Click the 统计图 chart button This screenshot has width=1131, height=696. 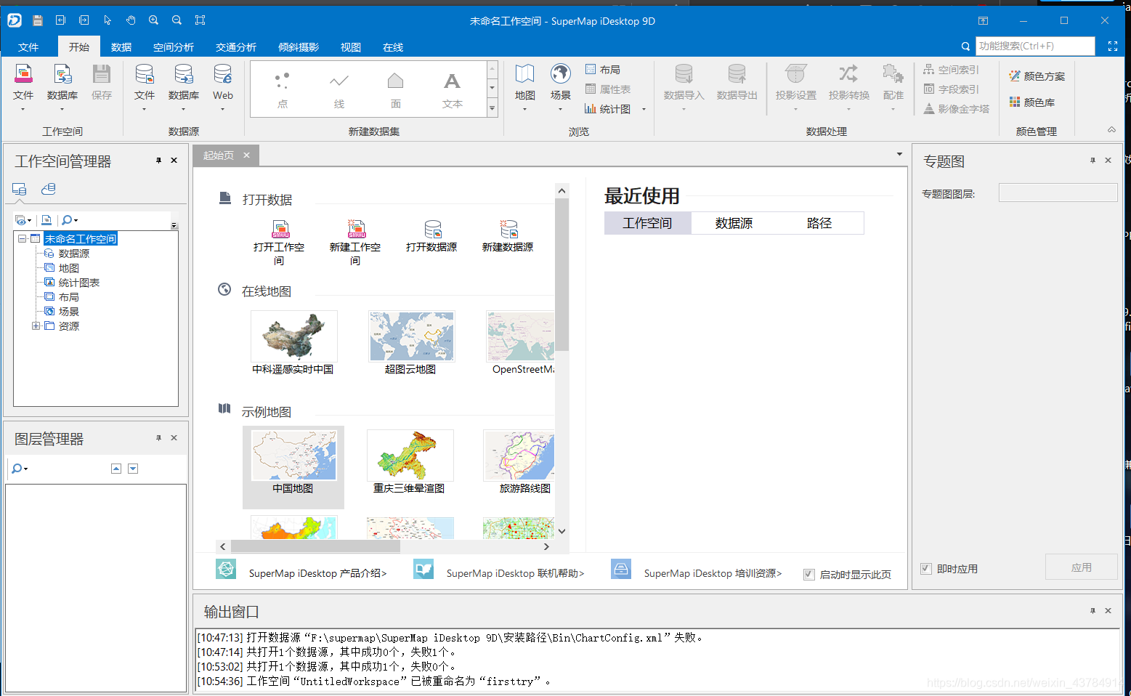pos(608,109)
